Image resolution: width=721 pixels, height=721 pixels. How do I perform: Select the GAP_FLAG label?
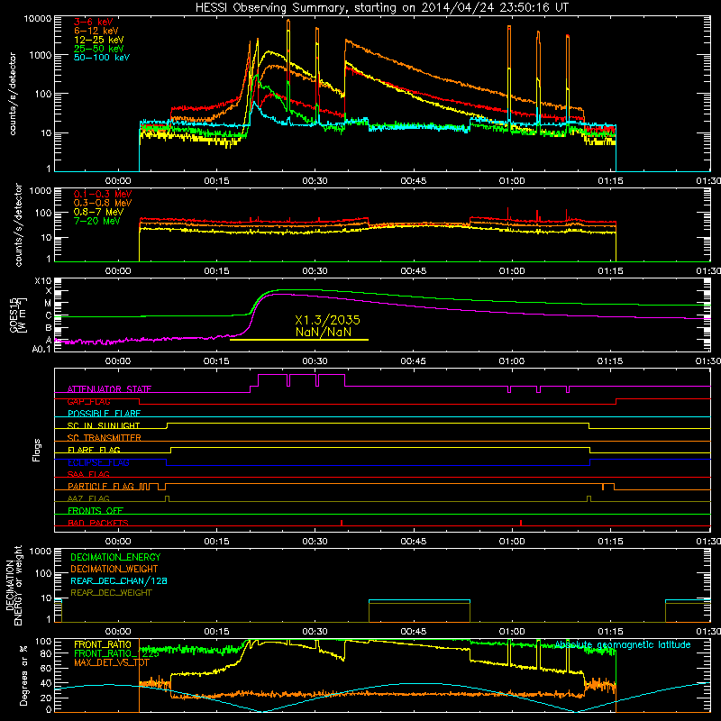tap(88, 401)
